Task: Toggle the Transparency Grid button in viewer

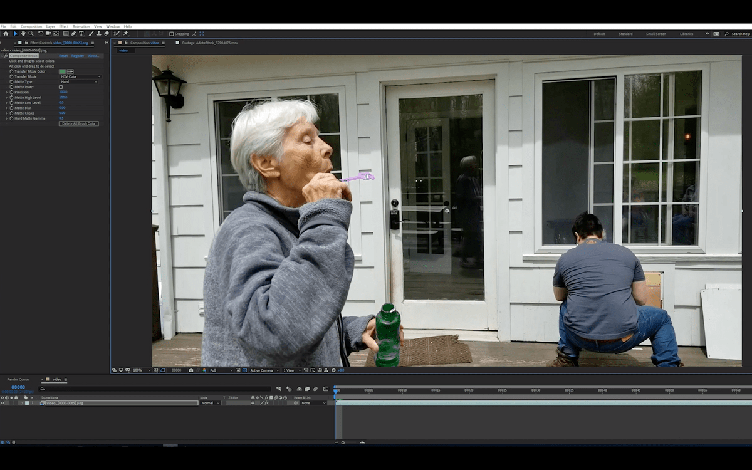Action: point(244,370)
